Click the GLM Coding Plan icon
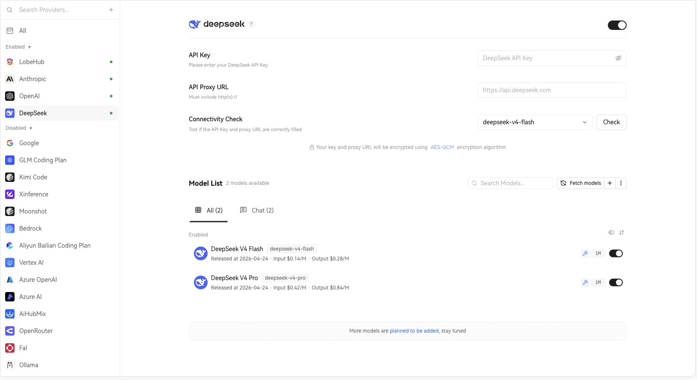The image size is (697, 380). click(10, 160)
